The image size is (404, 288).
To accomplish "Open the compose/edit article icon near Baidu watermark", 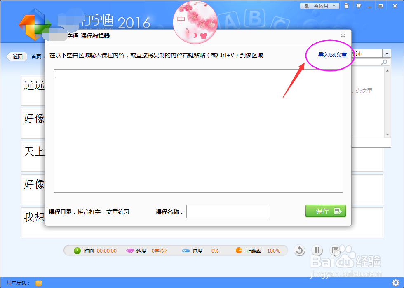I will (334, 250).
